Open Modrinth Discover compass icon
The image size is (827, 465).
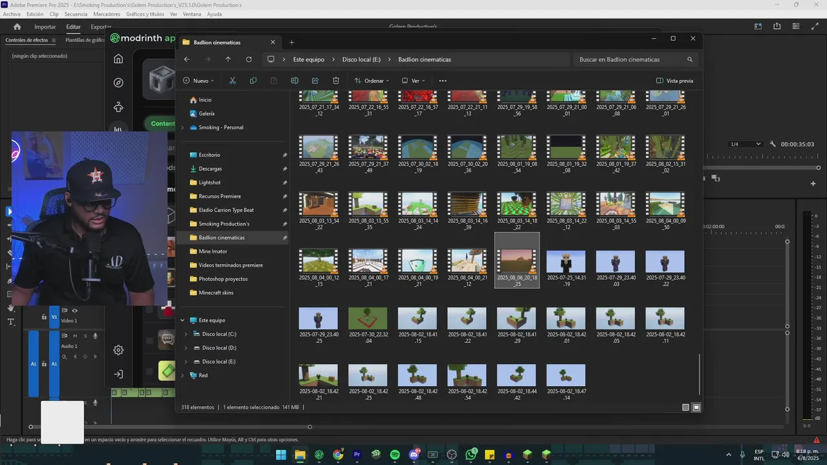(118, 83)
